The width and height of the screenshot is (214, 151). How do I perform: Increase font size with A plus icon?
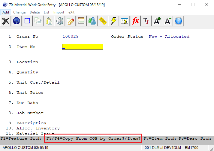pos(157,21)
